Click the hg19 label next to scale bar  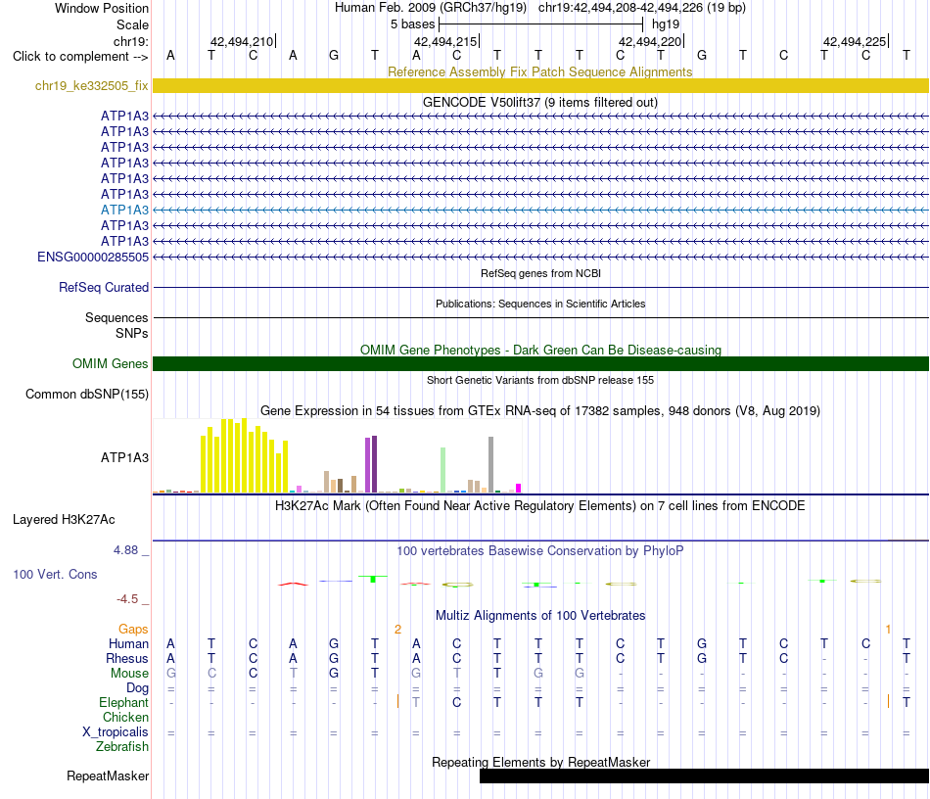666,24
